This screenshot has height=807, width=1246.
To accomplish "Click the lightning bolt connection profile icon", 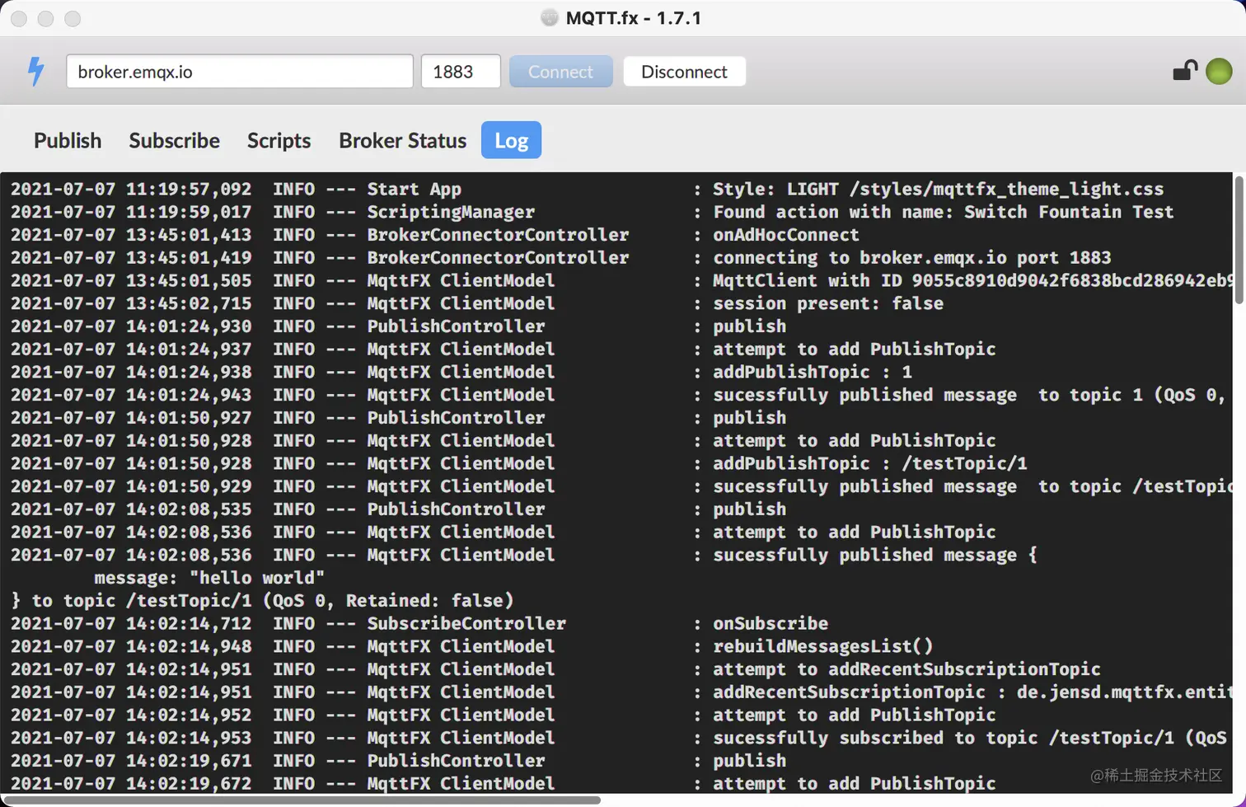I will coord(35,72).
